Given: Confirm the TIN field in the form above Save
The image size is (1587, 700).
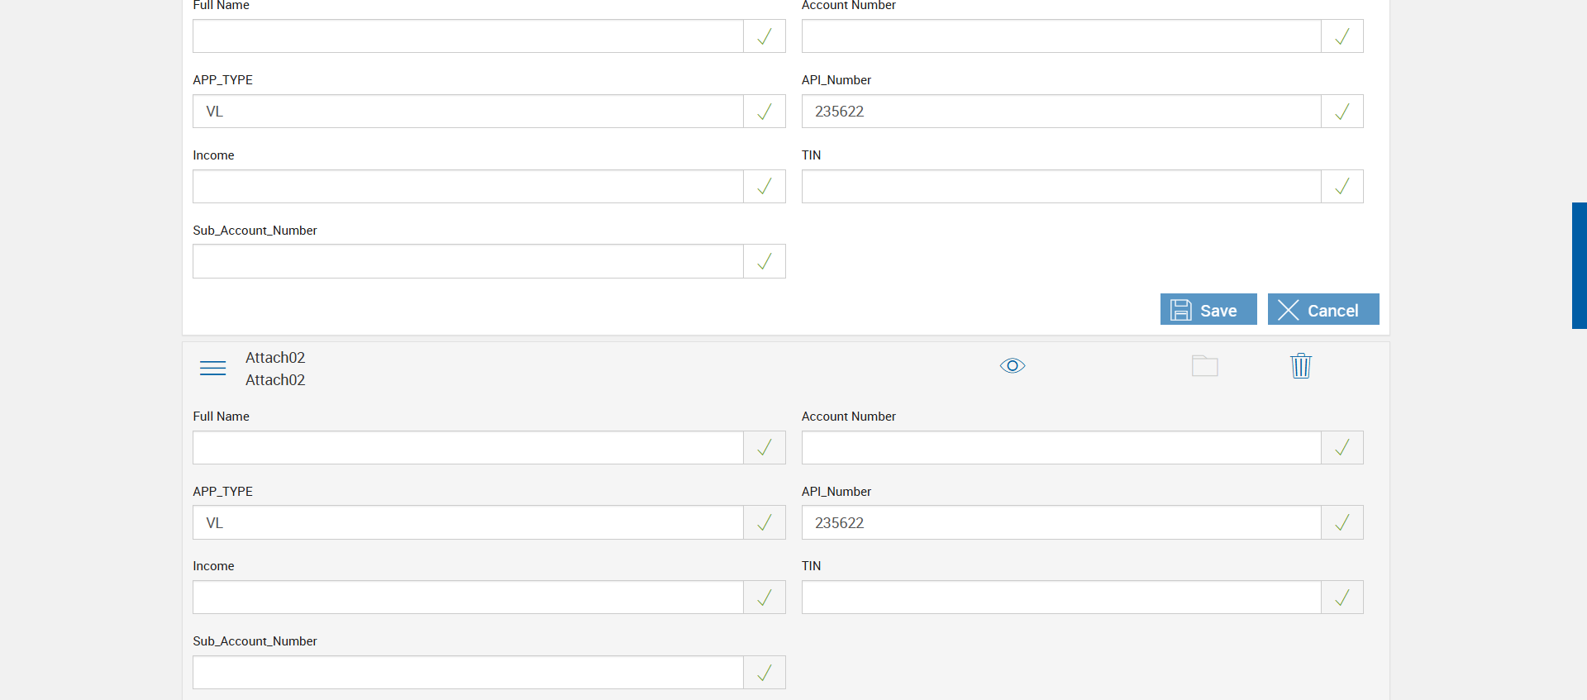Looking at the screenshot, I should point(1342,187).
